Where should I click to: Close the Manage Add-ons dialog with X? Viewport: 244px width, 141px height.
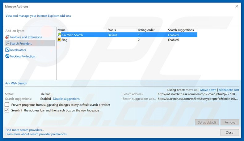237,7
